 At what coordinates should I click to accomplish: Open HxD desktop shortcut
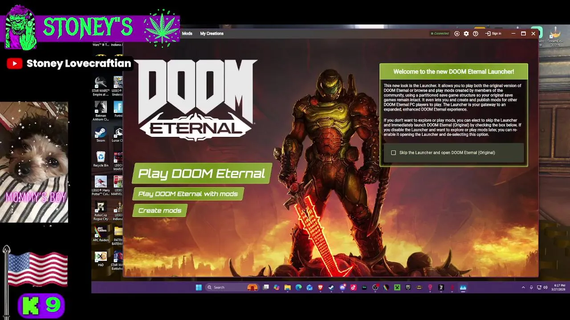point(101,259)
